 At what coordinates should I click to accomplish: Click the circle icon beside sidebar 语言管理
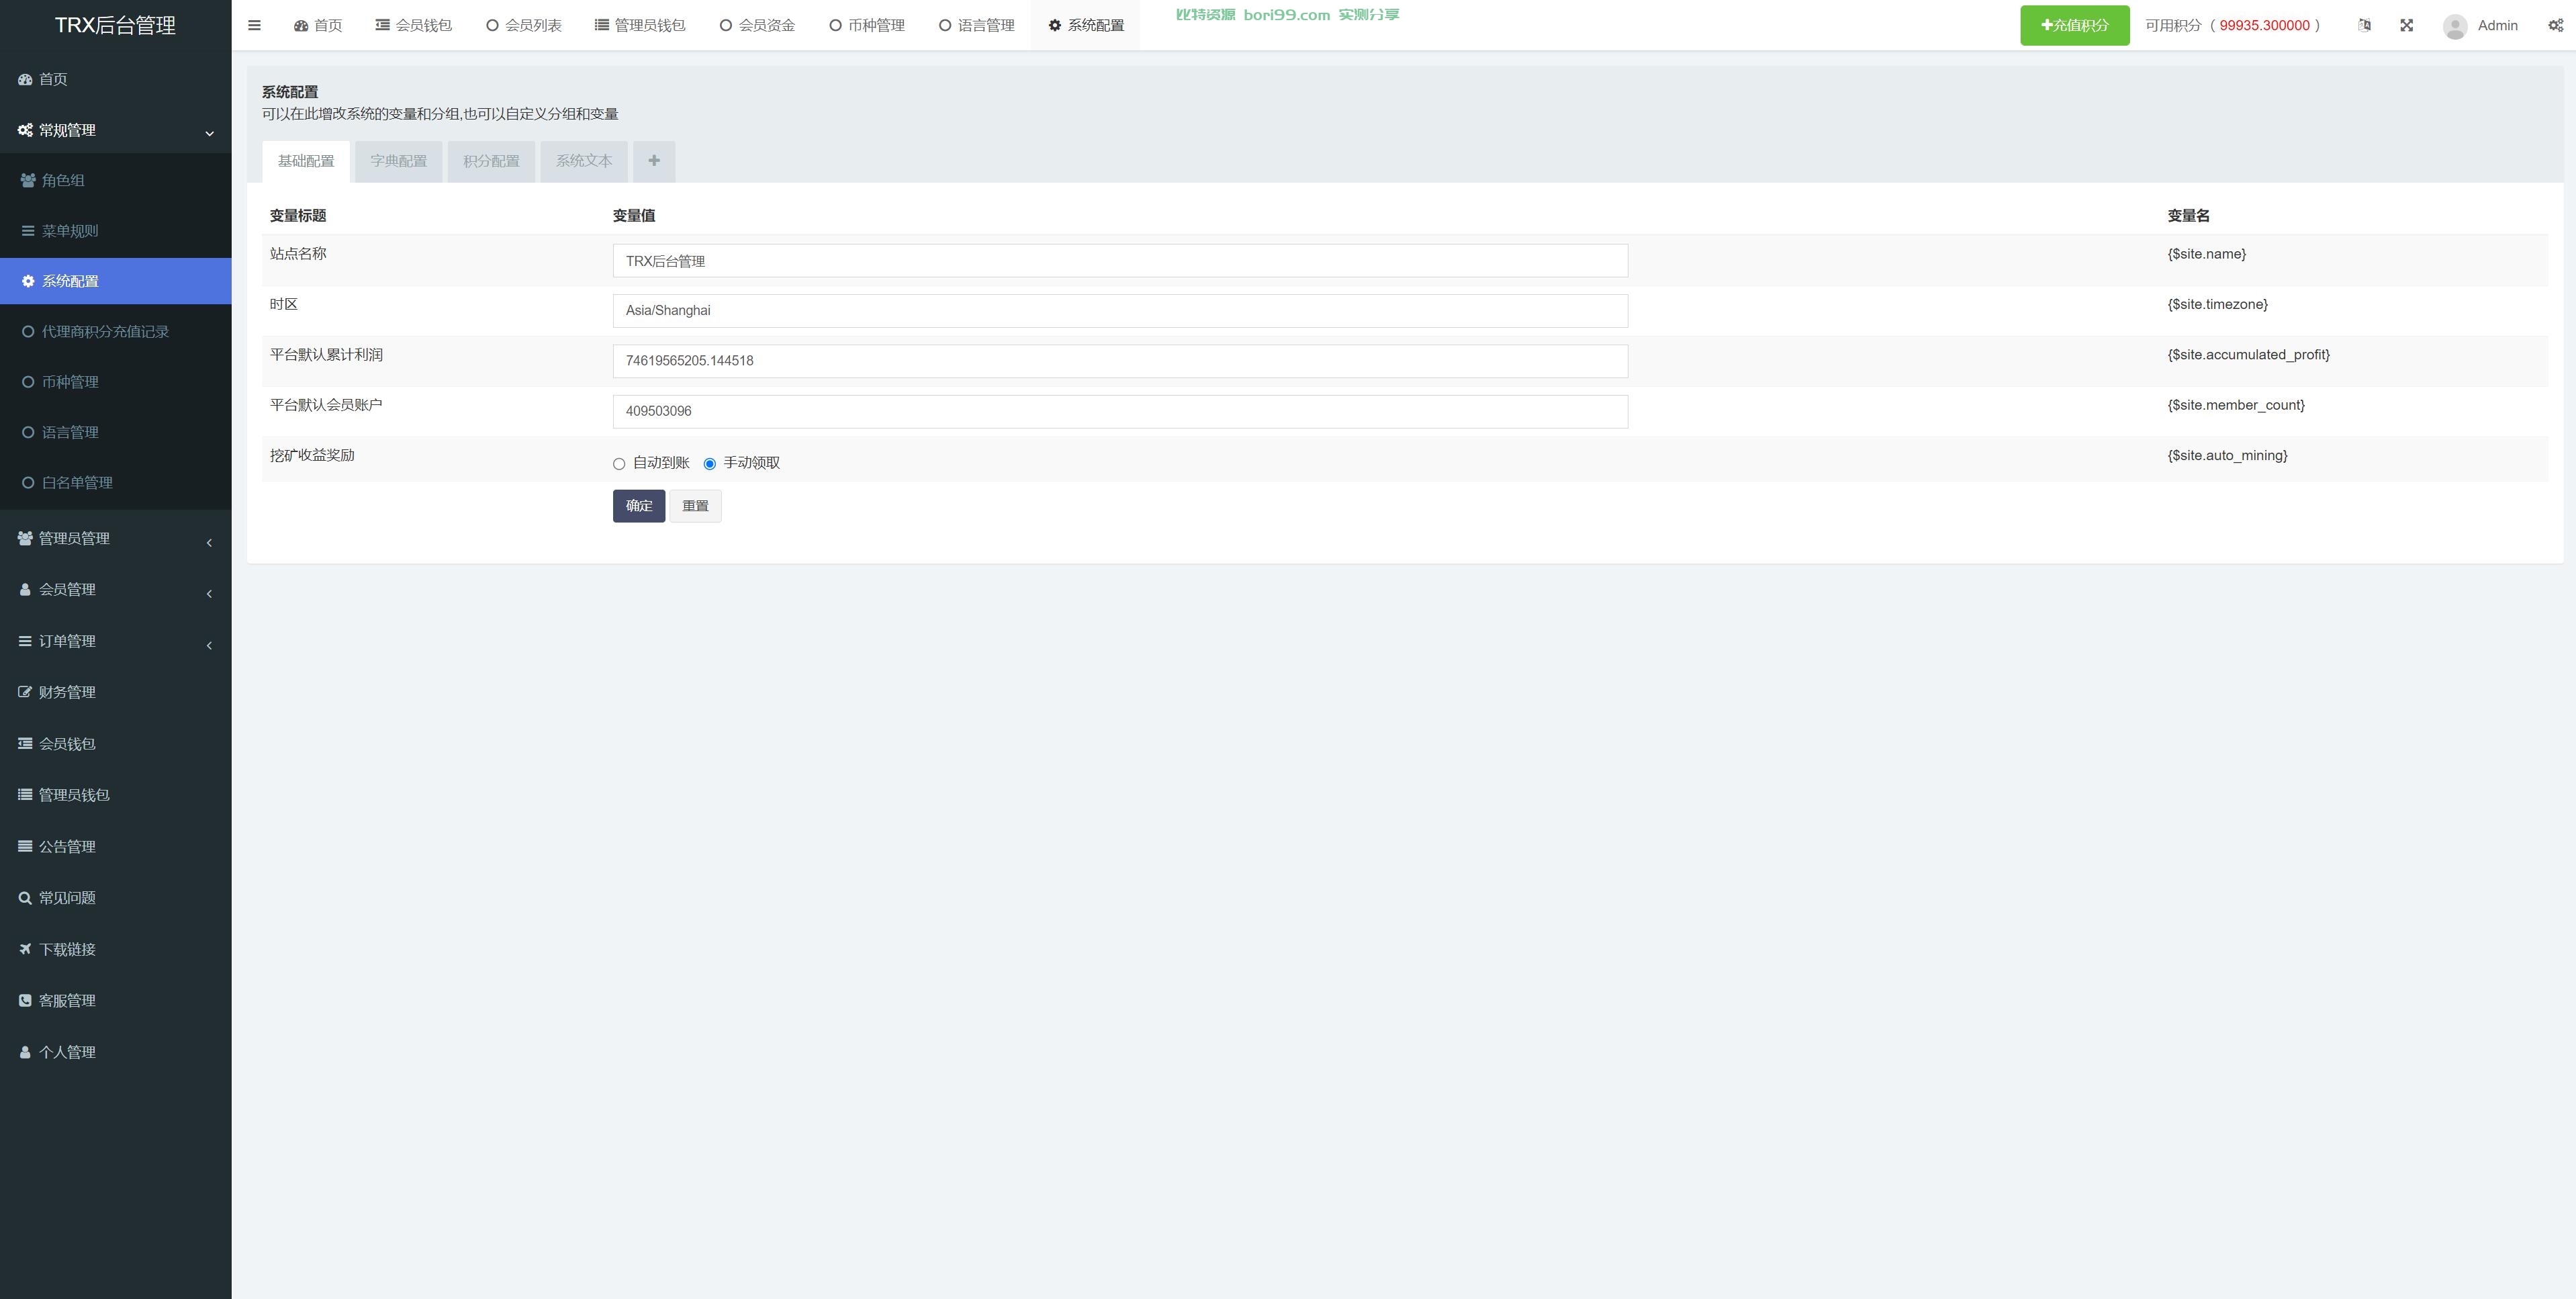(28, 432)
